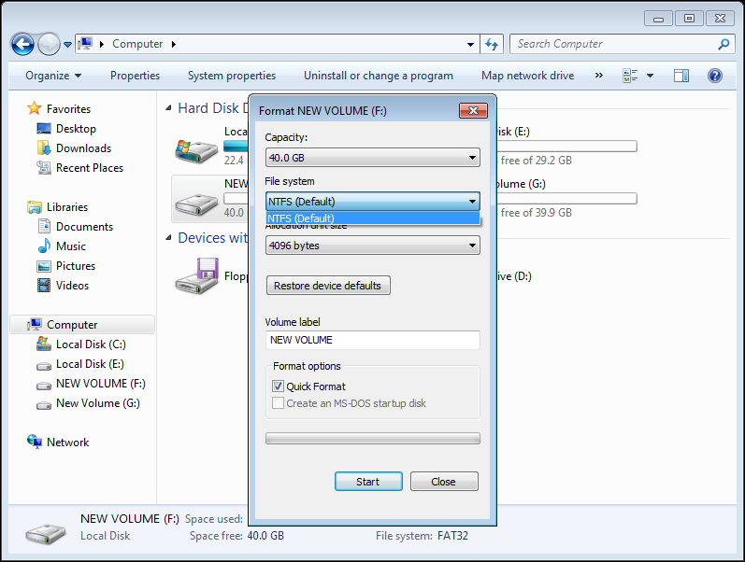The height and width of the screenshot is (562, 745).
Task: Click the format progress bar
Action: (372, 438)
